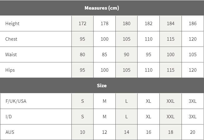Click the waist value 85

(104, 55)
